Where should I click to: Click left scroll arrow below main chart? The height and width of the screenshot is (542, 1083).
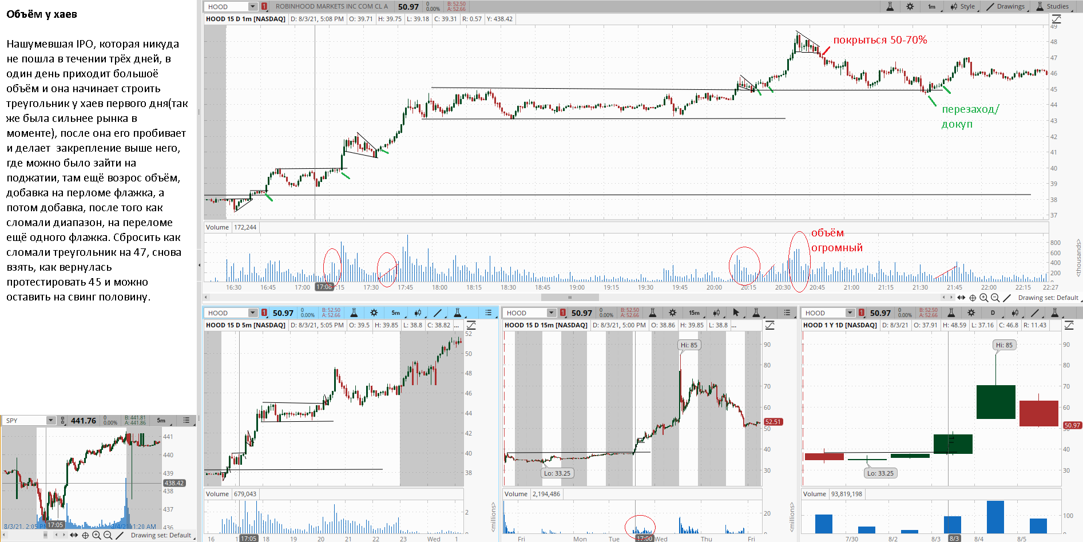206,297
